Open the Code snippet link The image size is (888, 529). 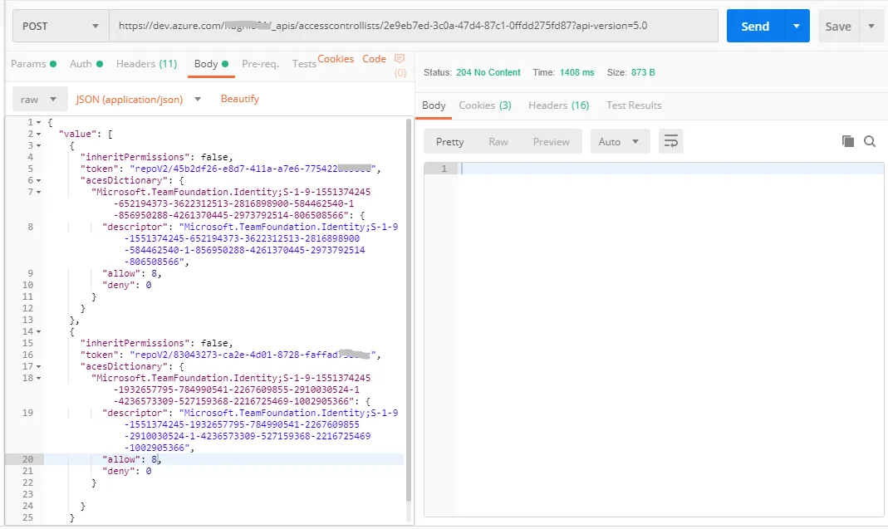[x=374, y=59]
